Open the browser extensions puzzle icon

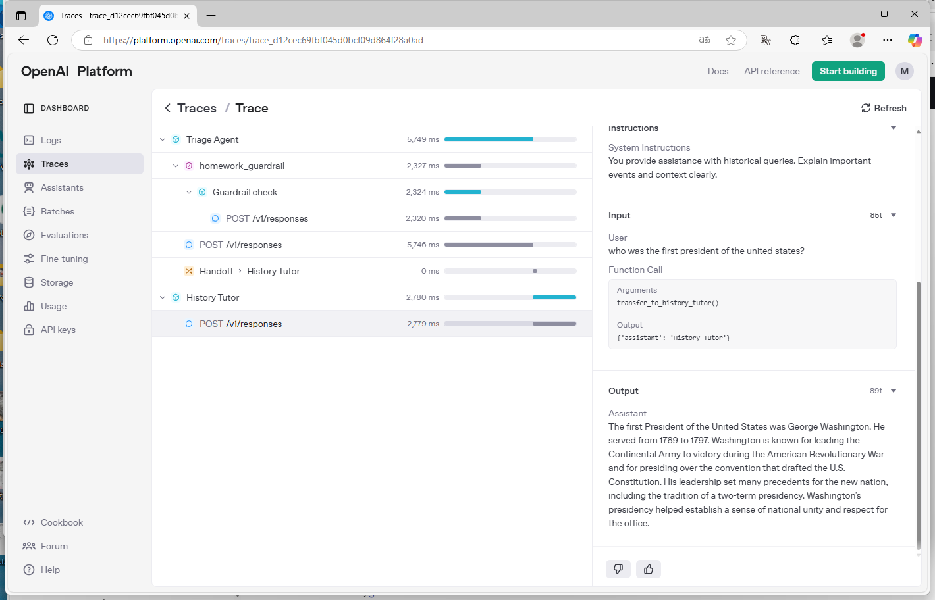(795, 40)
